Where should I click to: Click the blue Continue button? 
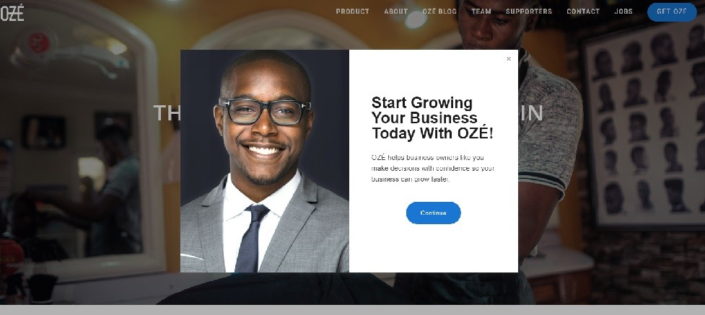(433, 213)
